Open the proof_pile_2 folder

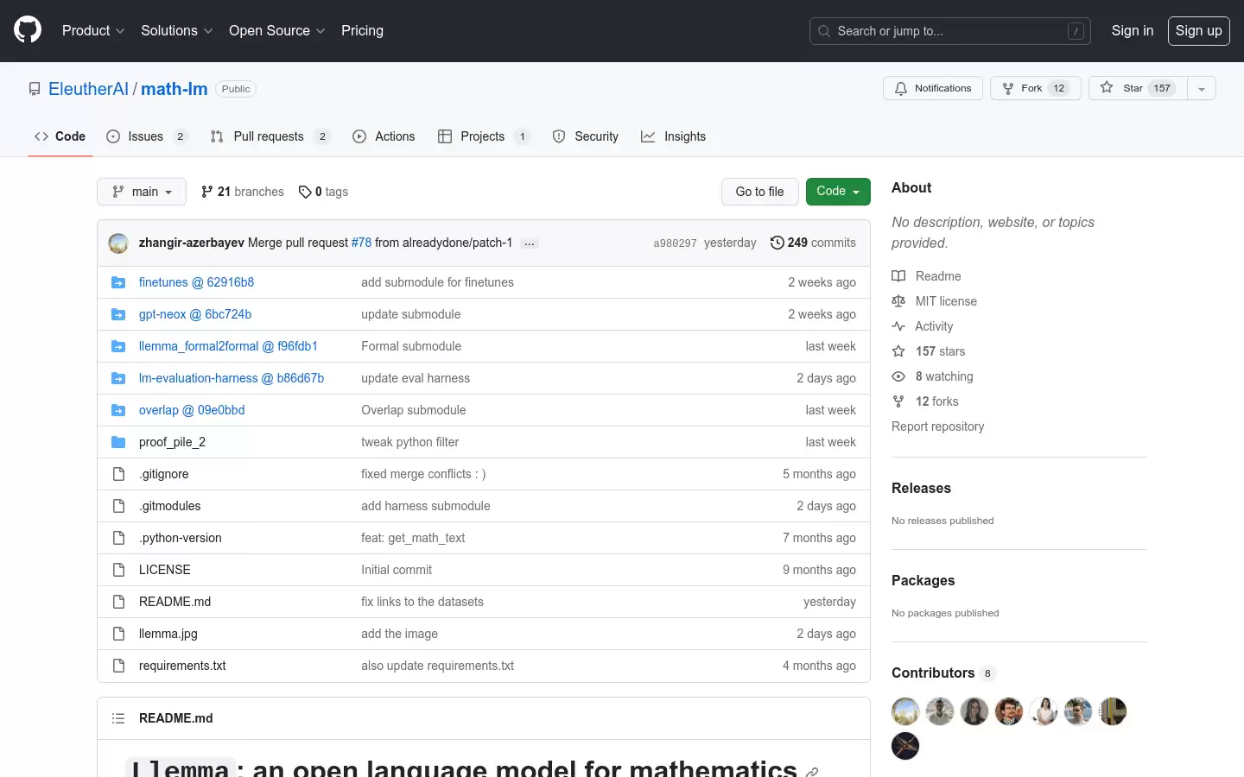tap(172, 442)
